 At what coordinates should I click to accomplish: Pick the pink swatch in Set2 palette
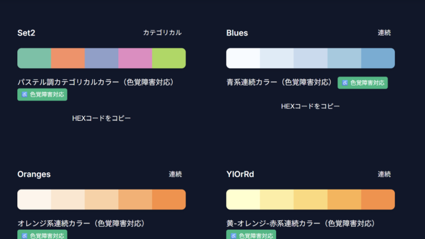pyautogui.click(x=135, y=58)
